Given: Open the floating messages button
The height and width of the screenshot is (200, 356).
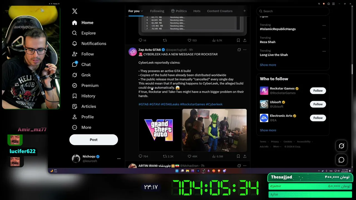Looking at the screenshot, I should coord(341,160).
